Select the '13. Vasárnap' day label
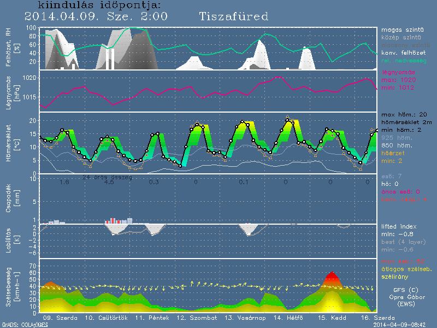Viewport: 437px width, 328px height. click(x=246, y=318)
